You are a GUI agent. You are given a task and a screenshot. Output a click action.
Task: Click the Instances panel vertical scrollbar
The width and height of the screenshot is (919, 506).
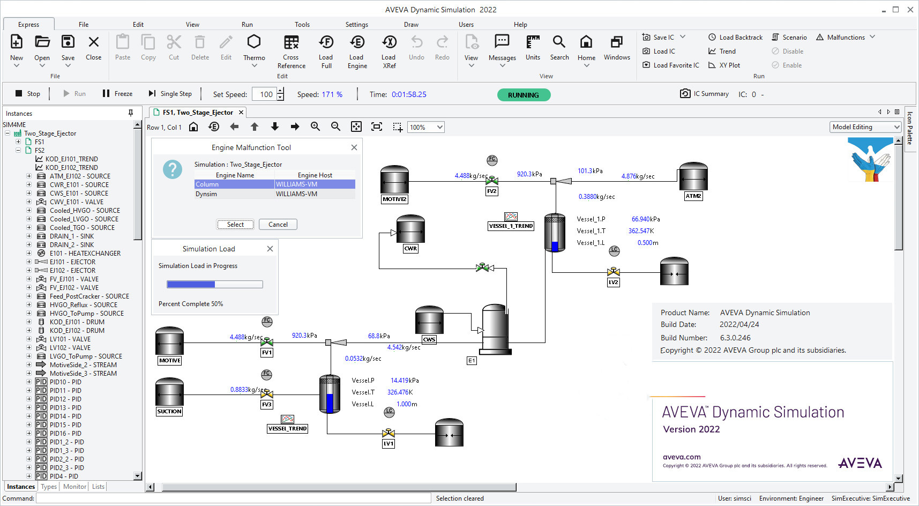(138, 183)
